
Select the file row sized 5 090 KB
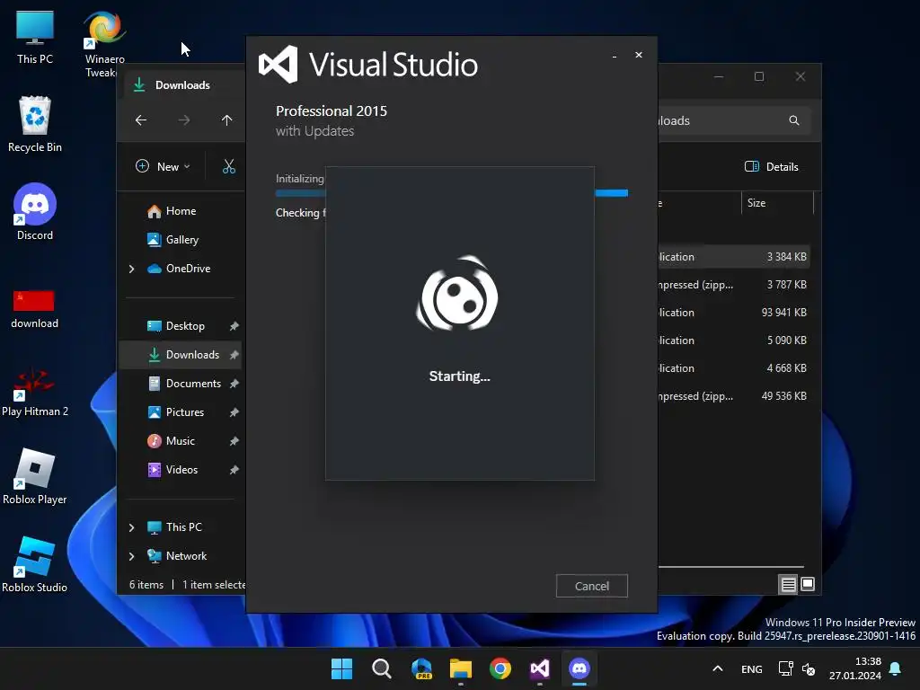733,341
